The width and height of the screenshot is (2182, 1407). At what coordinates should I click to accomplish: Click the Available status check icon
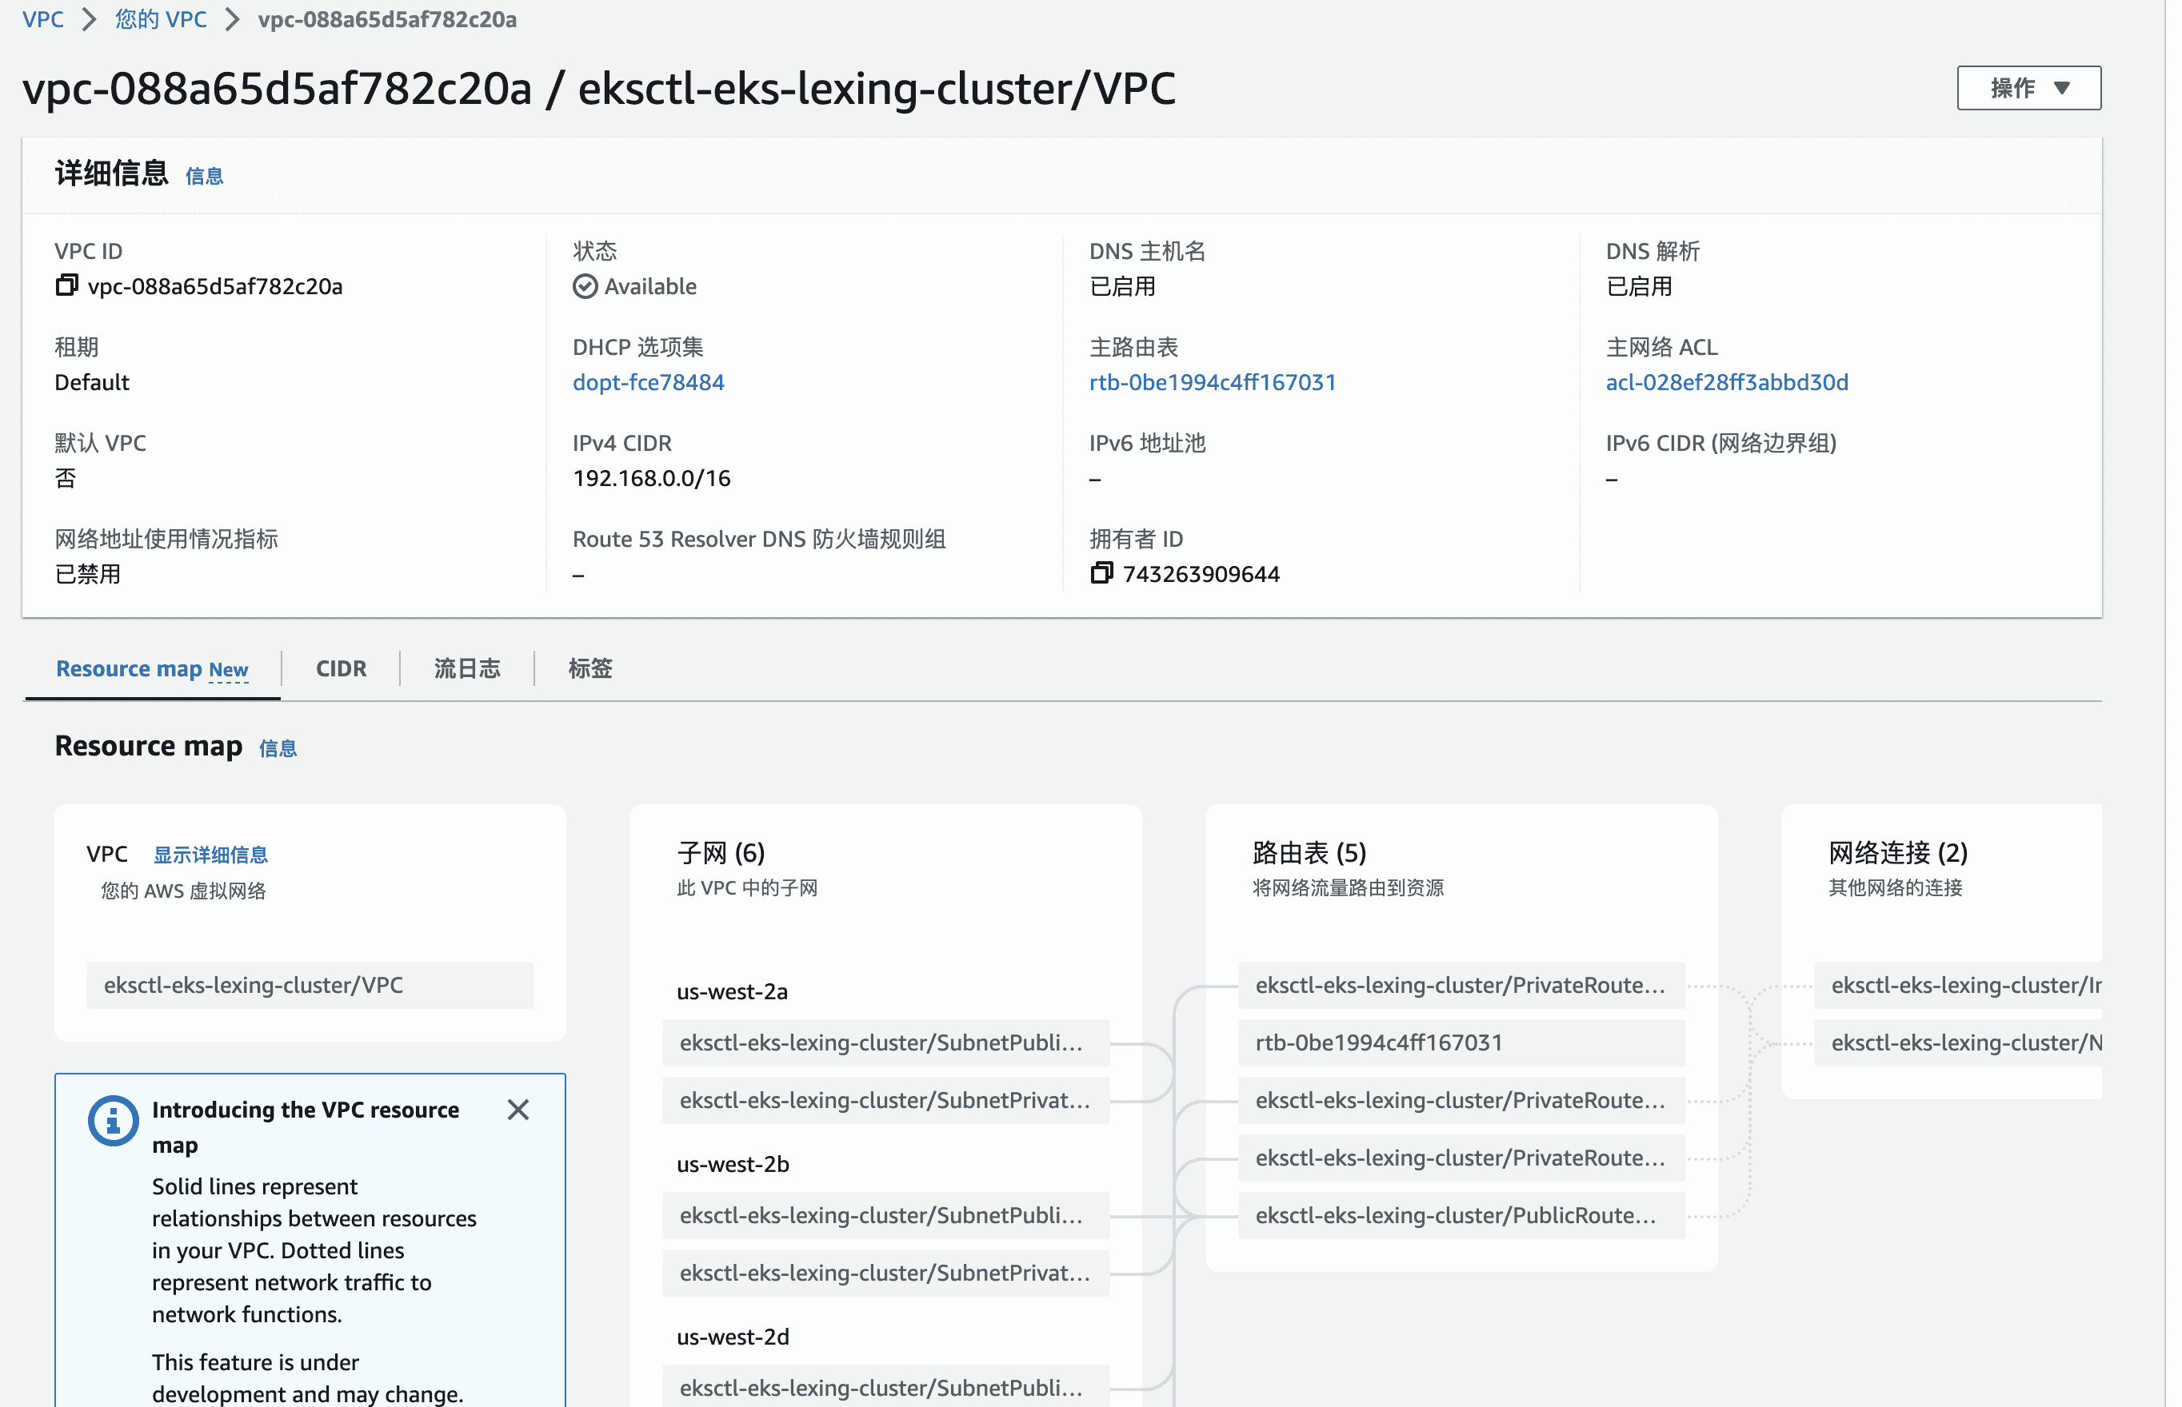point(585,287)
